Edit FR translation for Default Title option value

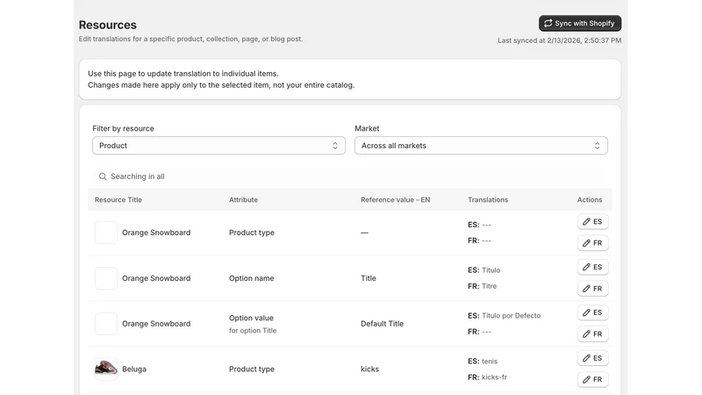[593, 334]
